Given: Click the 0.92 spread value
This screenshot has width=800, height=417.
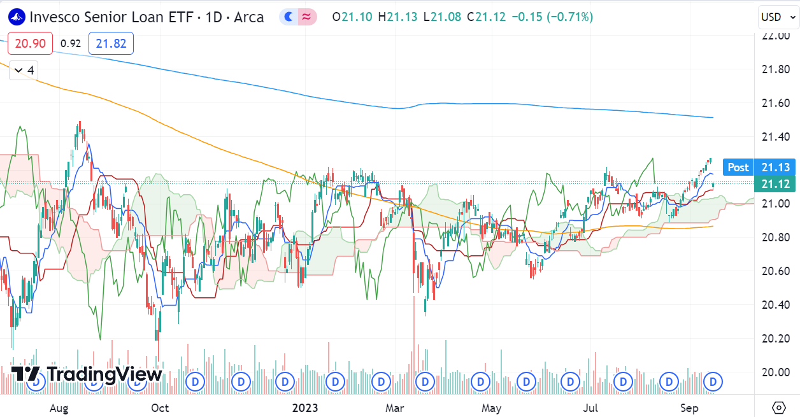Looking at the screenshot, I should coord(70,43).
